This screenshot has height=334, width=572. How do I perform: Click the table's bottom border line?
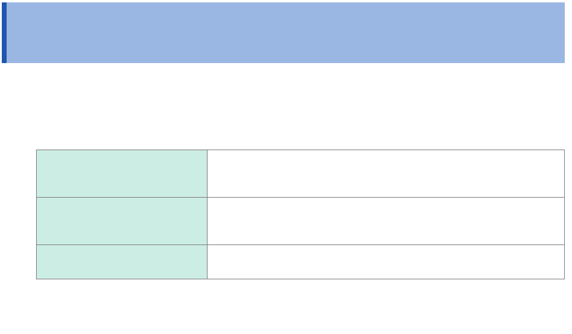tap(301, 279)
